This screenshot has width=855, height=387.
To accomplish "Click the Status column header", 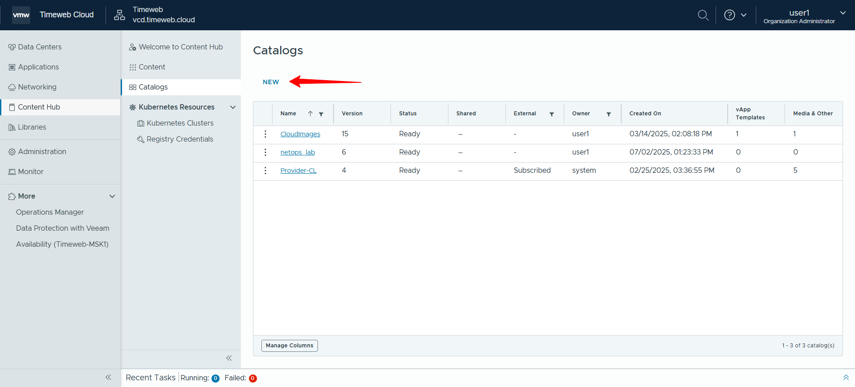I will coord(408,114).
